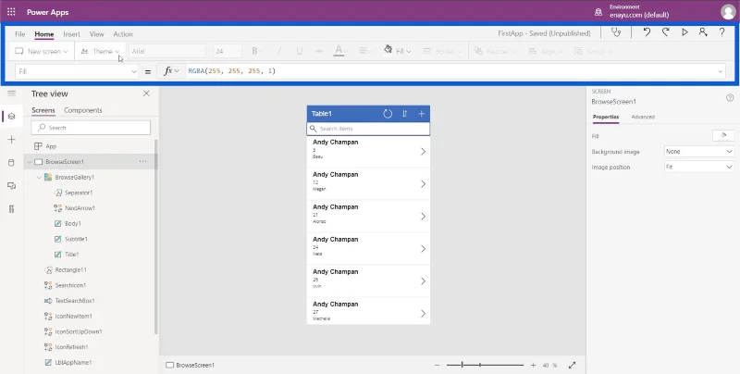Toggle Underline formatting in the ribbon

pyautogui.click(x=299, y=51)
